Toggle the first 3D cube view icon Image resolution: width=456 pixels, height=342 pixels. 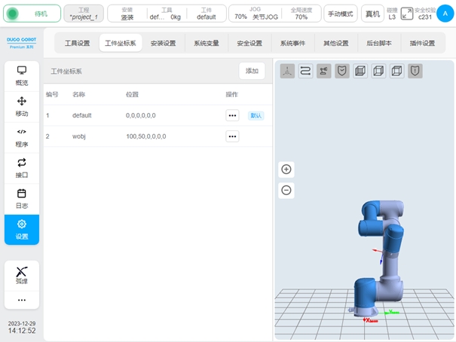[360, 71]
